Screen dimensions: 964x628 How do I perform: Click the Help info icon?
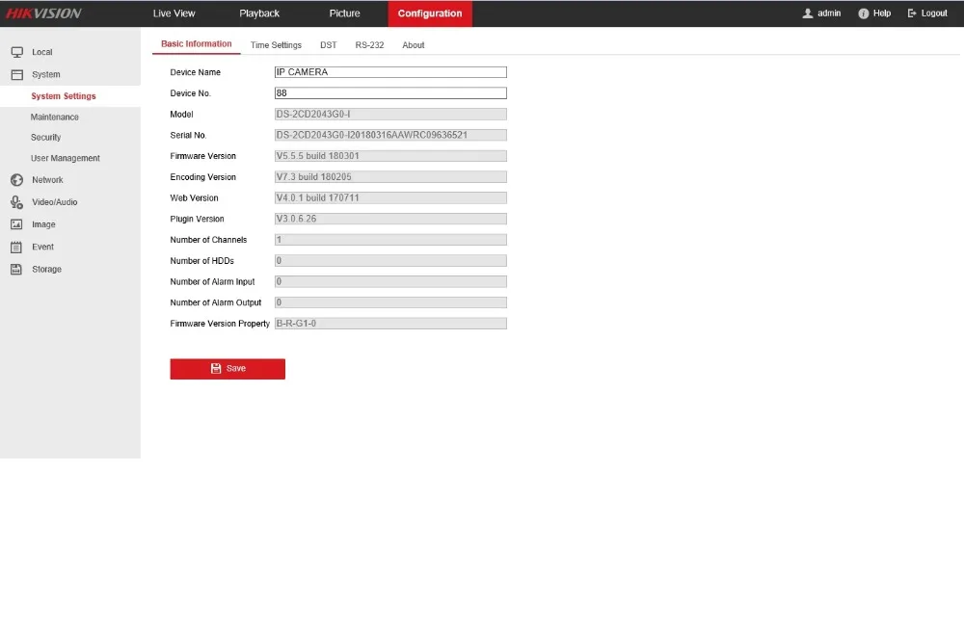click(863, 13)
